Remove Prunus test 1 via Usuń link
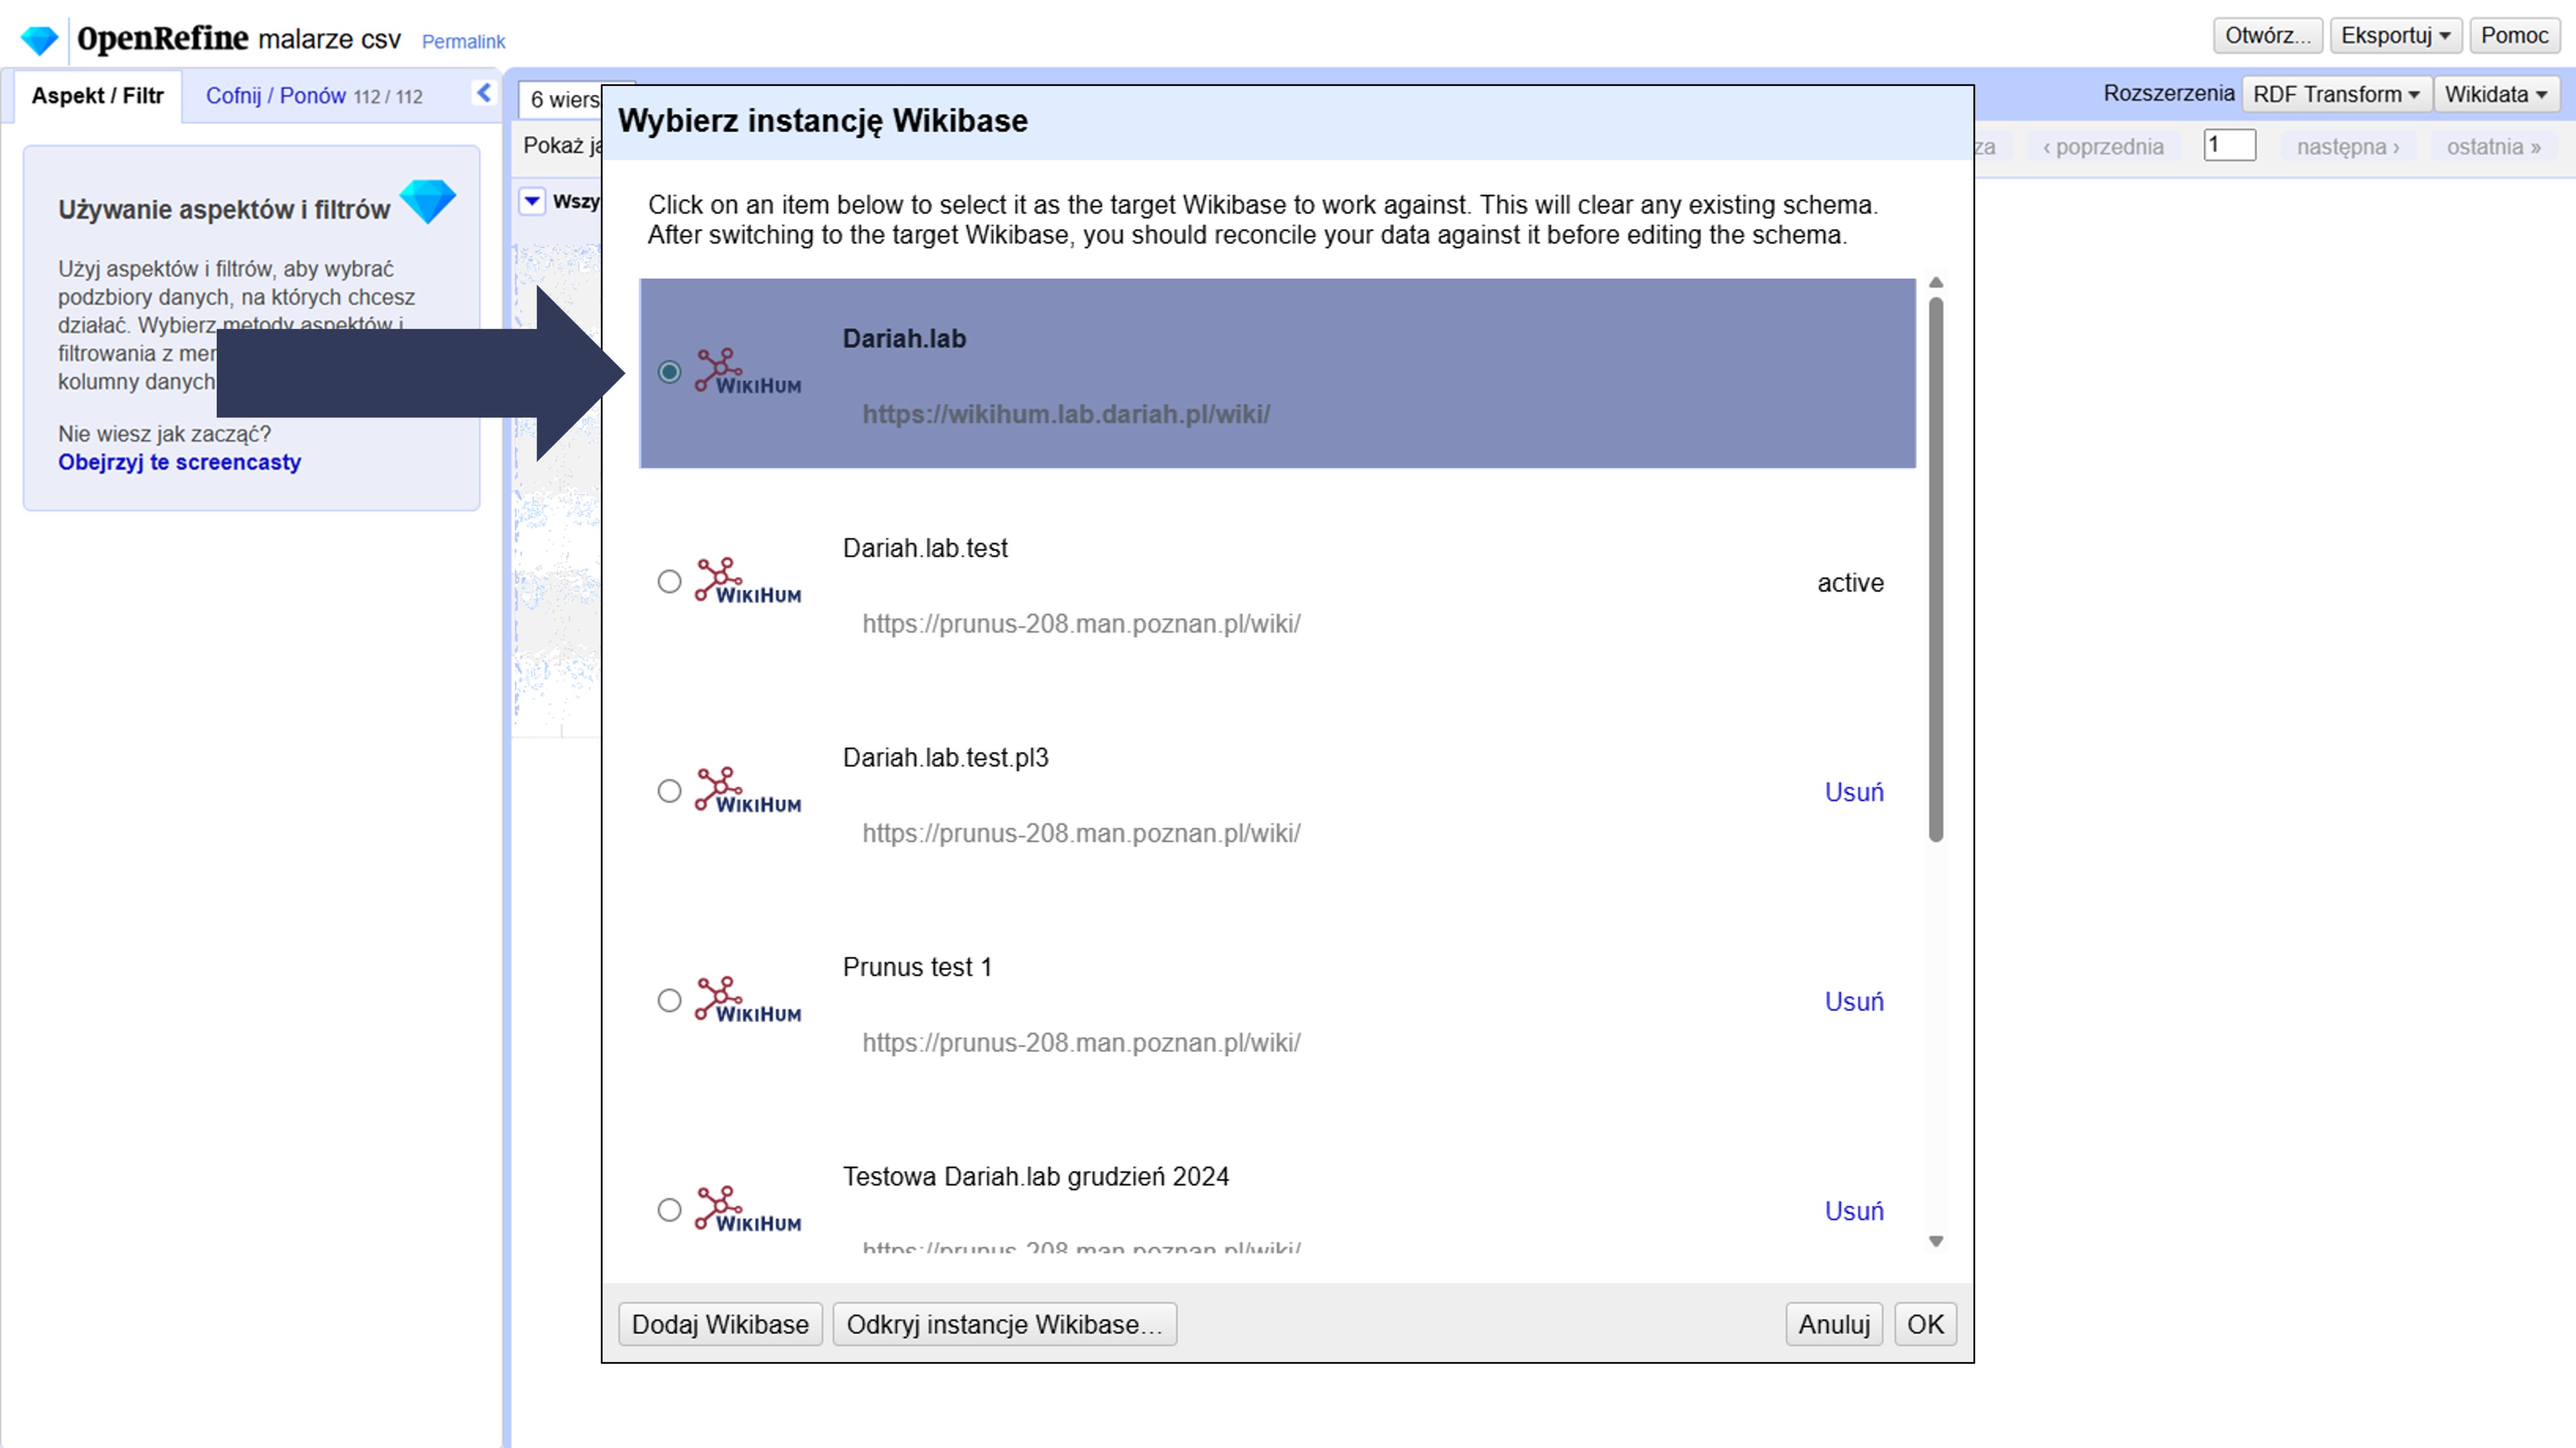This screenshot has width=2576, height=1448. [x=1853, y=1001]
